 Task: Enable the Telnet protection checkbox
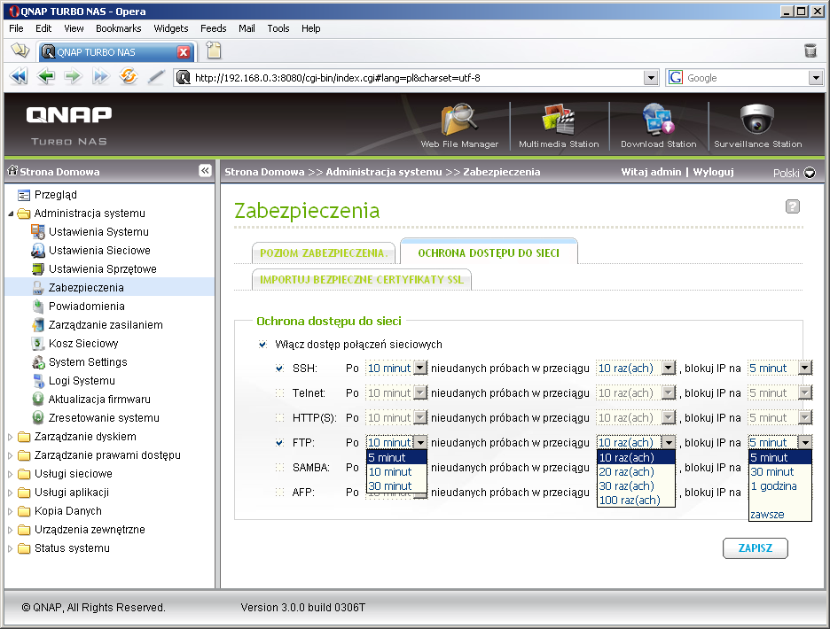(279, 393)
